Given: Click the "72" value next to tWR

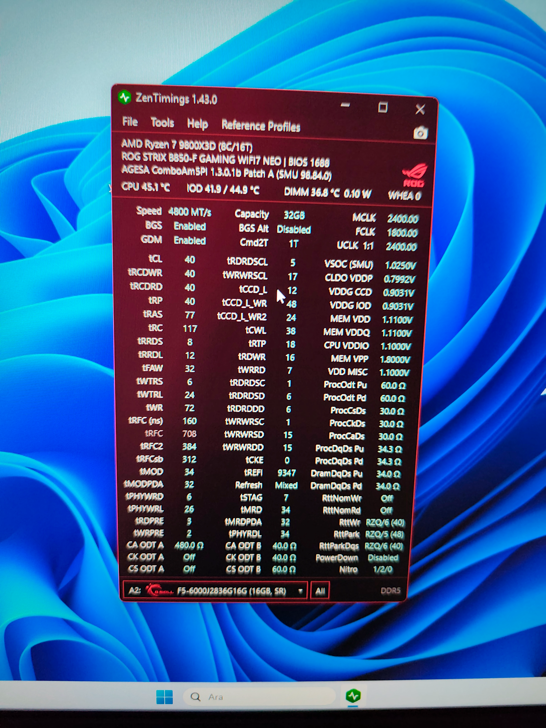Looking at the screenshot, I should coord(189,408).
